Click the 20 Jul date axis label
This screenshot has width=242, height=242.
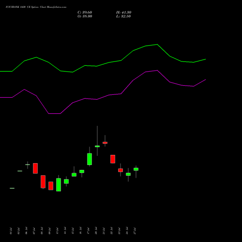click(x=96, y=231)
